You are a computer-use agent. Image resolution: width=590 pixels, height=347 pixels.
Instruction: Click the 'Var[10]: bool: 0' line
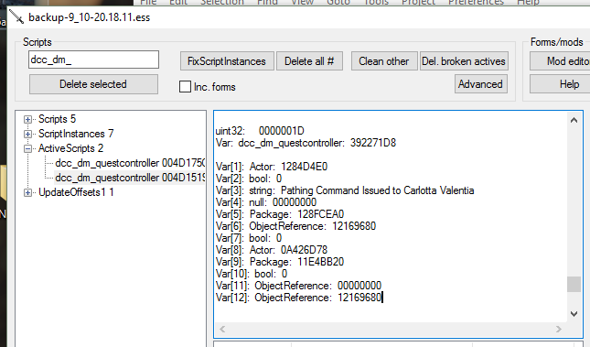252,274
